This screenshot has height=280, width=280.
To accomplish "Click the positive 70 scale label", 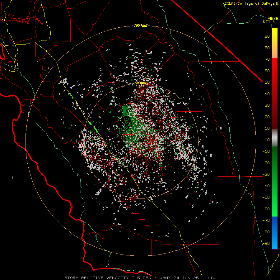I will 267,59.
